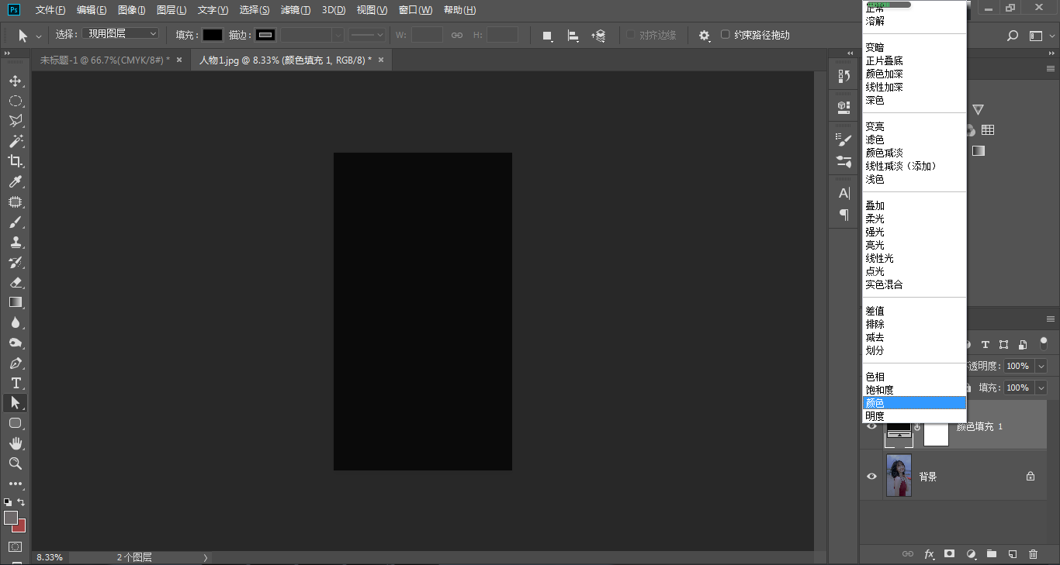The width and height of the screenshot is (1060, 565).
Task: Toggle layer filtering switch on
Action: click(1044, 343)
